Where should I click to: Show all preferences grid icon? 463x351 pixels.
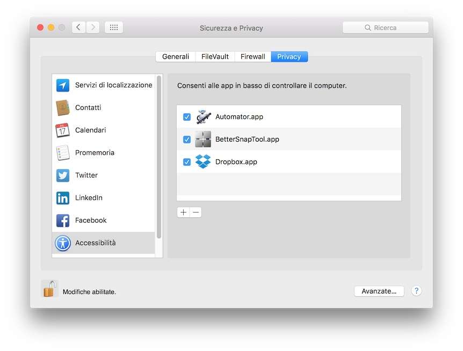point(114,27)
